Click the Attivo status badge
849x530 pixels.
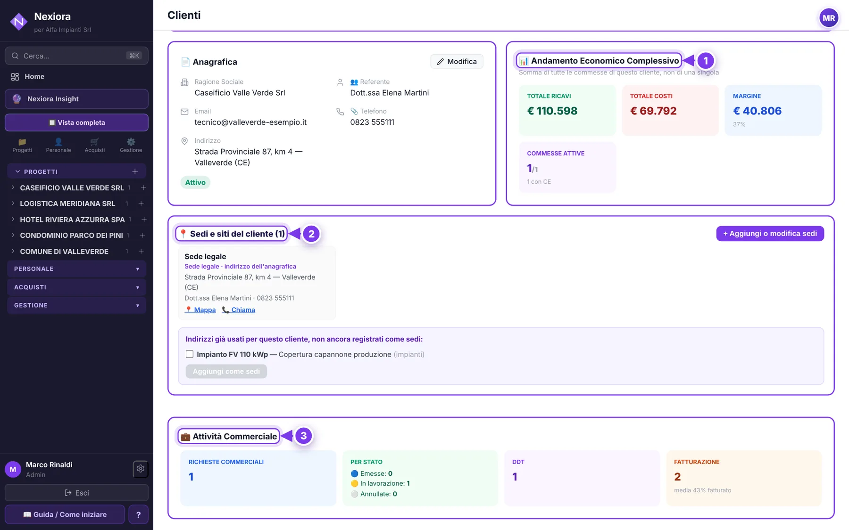point(195,182)
